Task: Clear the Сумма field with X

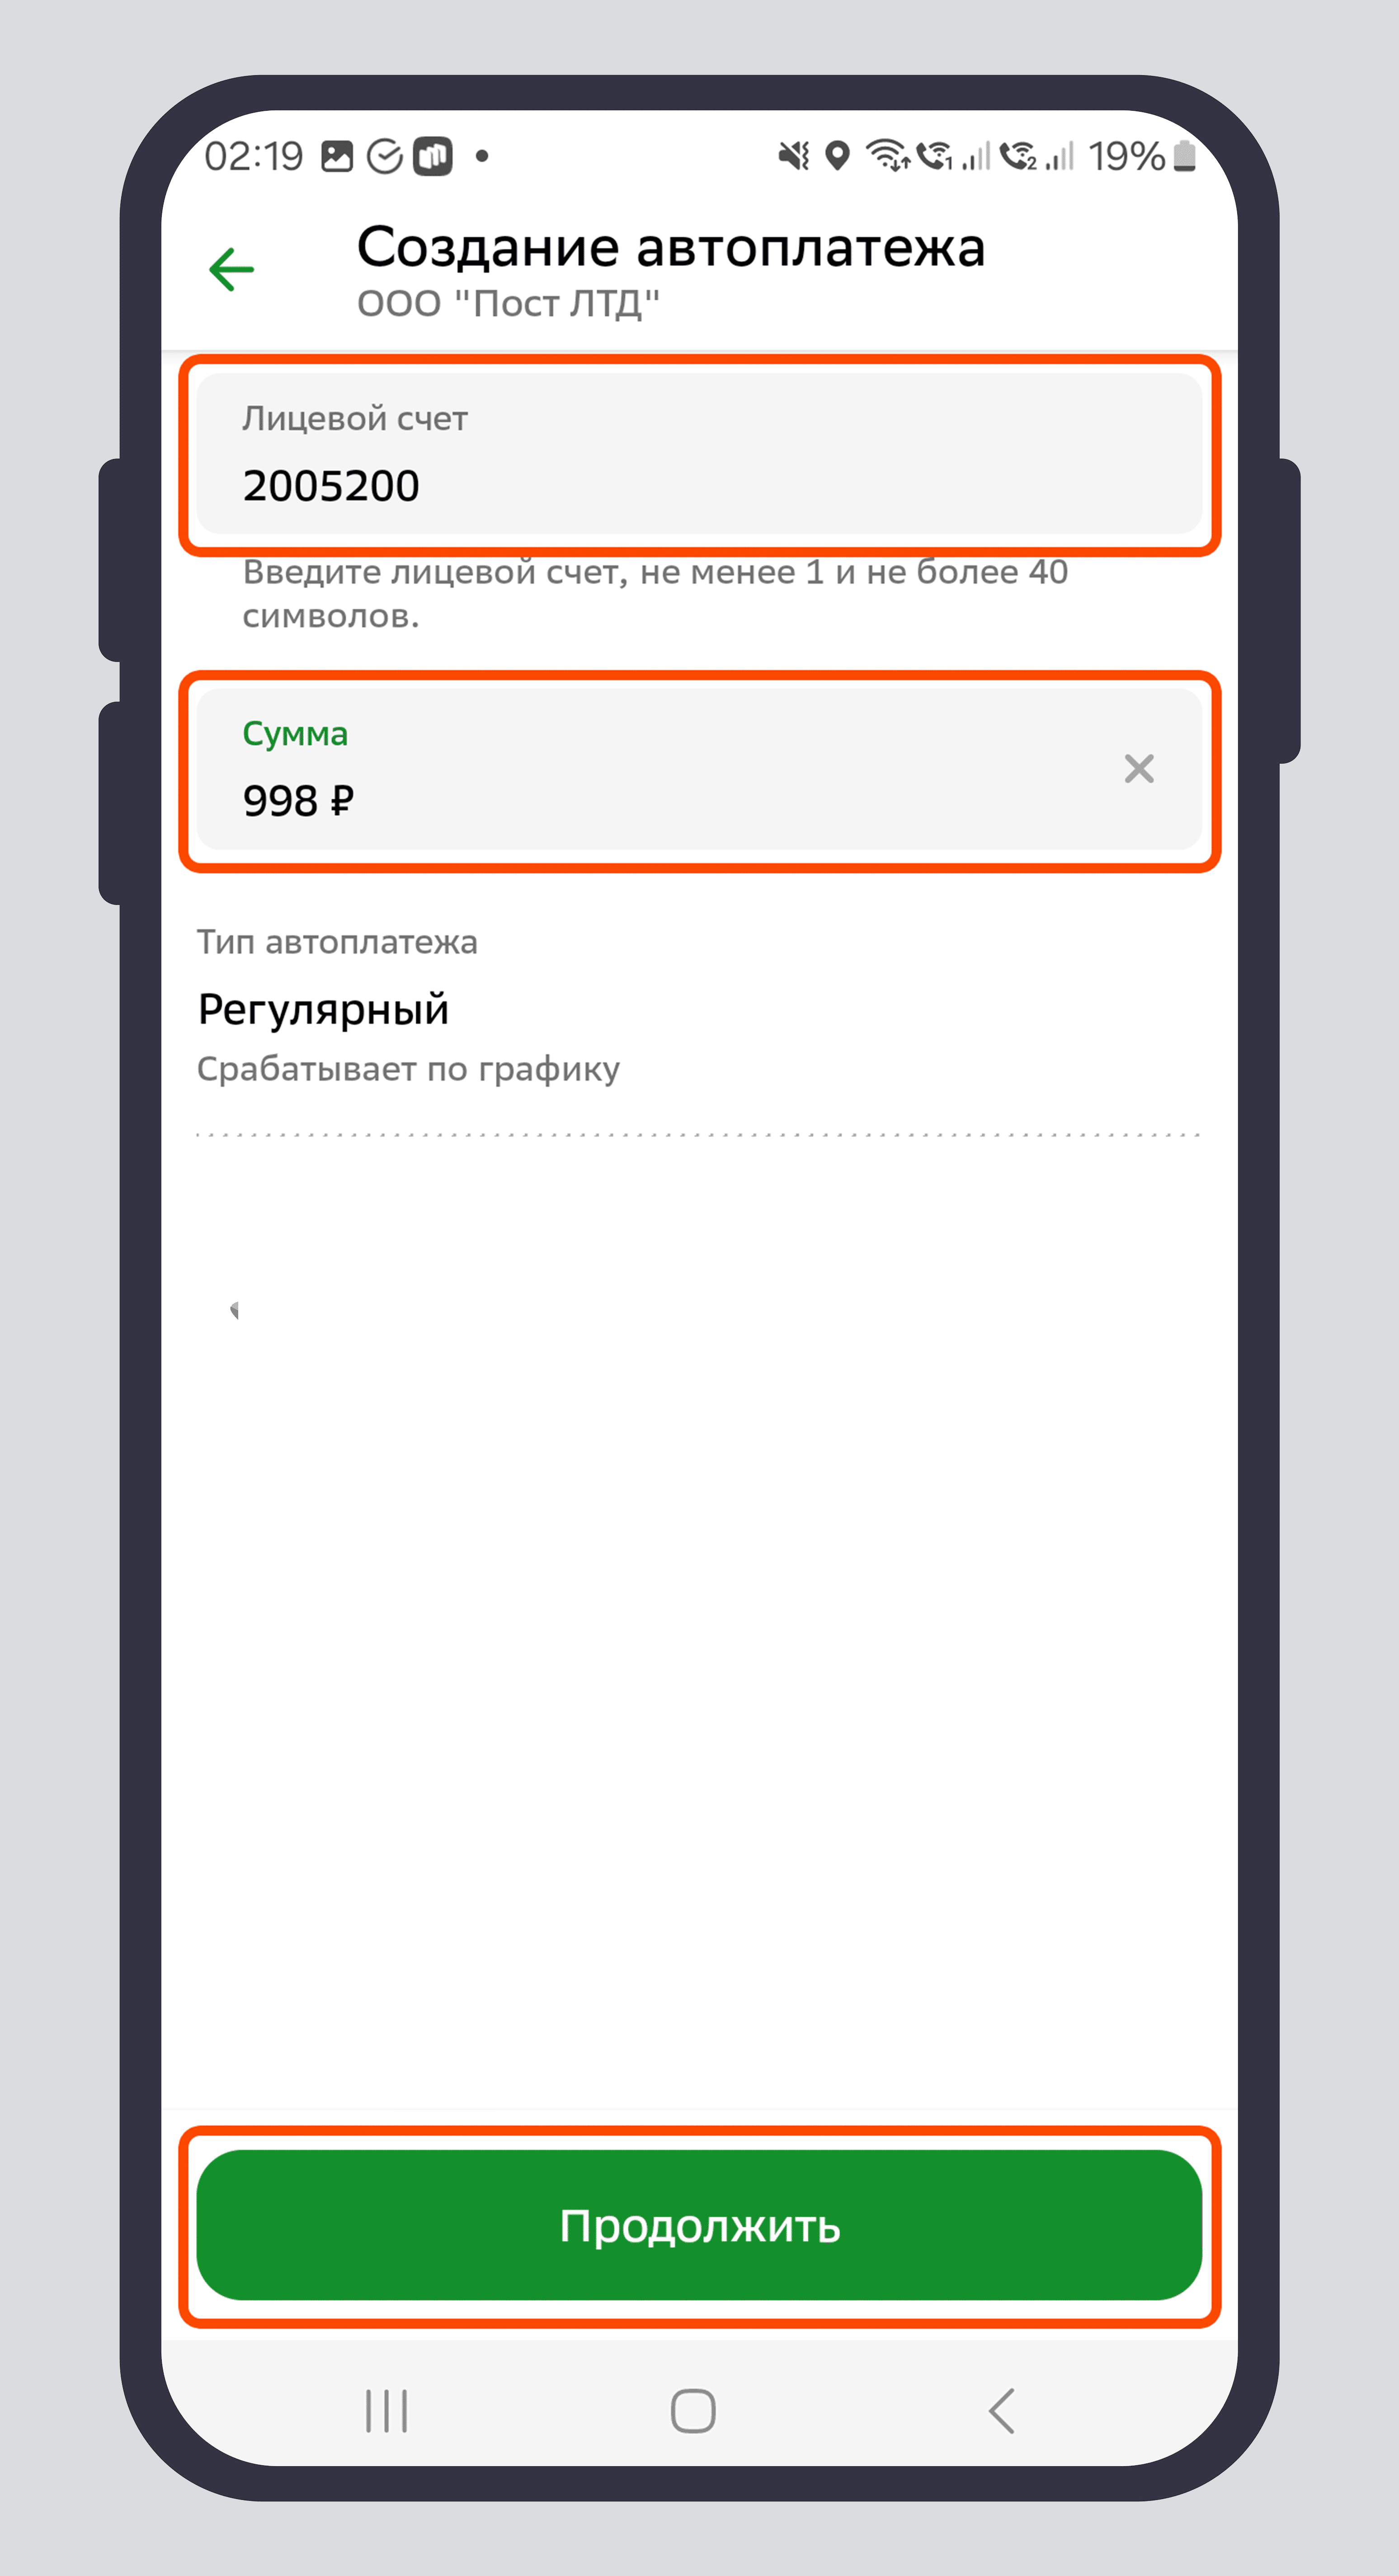Action: pos(1138,769)
